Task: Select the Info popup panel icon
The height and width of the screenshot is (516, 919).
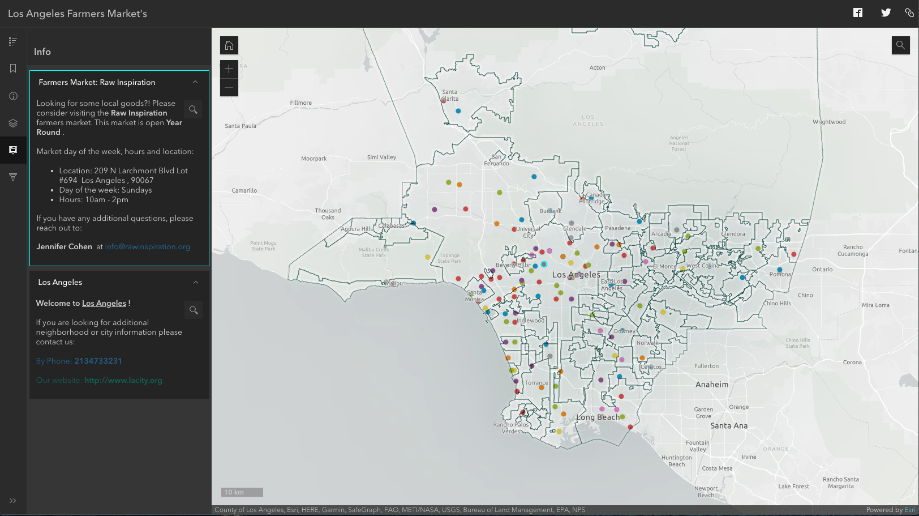Action: click(x=13, y=150)
